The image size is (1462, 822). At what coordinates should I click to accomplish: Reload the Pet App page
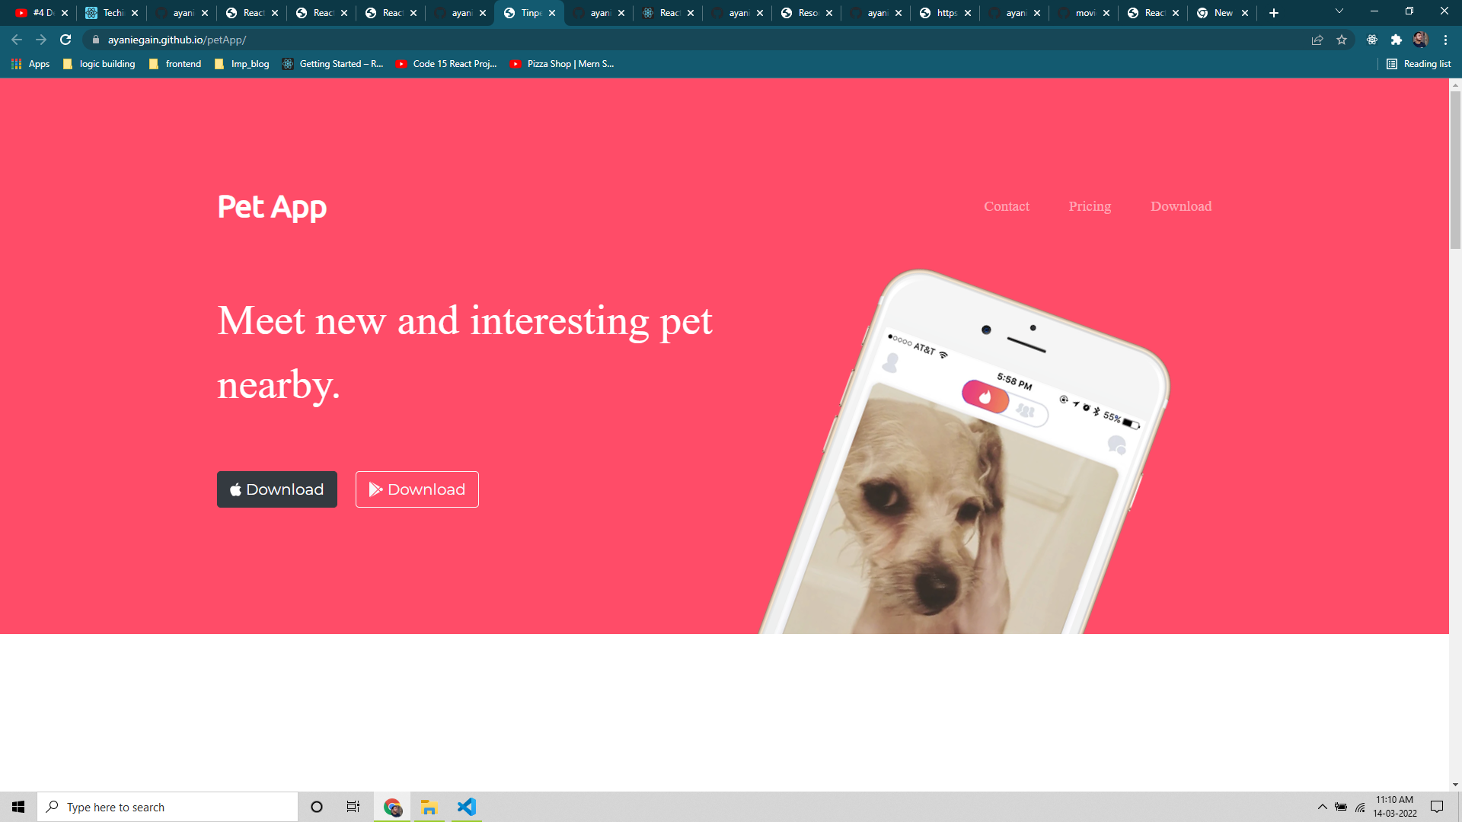pos(65,40)
